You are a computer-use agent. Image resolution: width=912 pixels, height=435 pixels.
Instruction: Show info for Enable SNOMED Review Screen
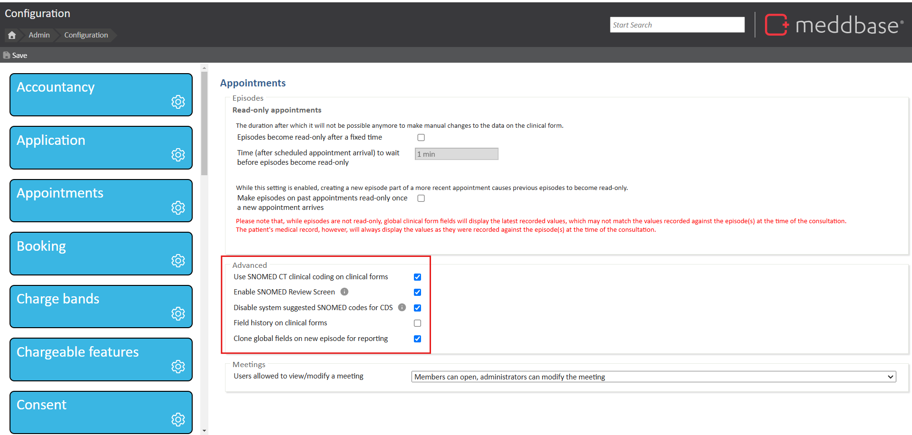coord(344,292)
